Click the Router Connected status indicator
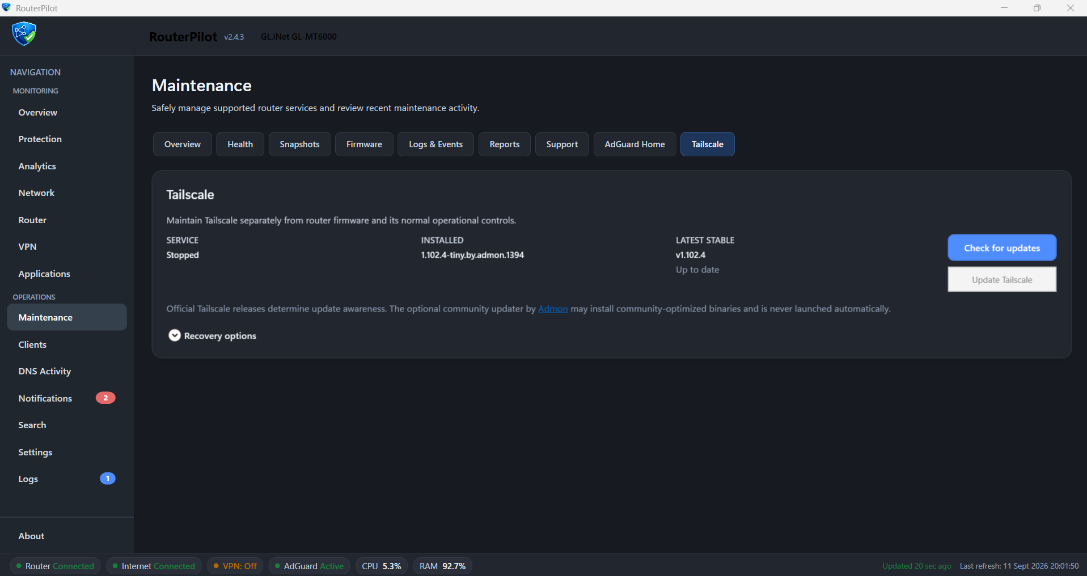1087x576 pixels. pos(56,566)
